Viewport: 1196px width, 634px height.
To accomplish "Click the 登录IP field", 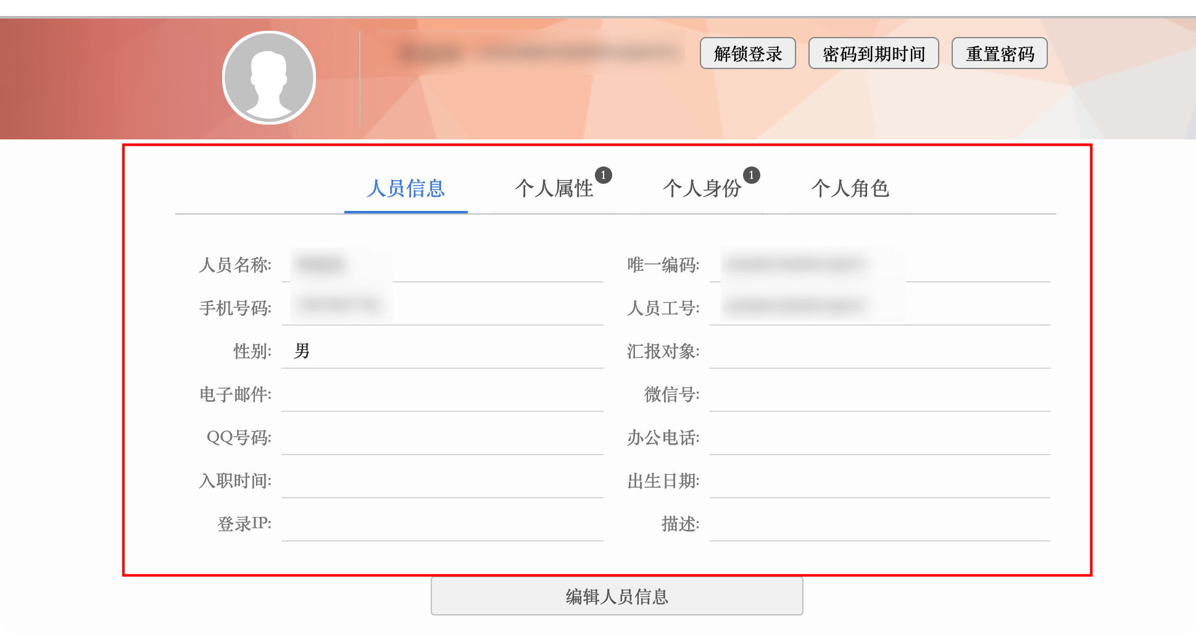I will [x=442, y=524].
